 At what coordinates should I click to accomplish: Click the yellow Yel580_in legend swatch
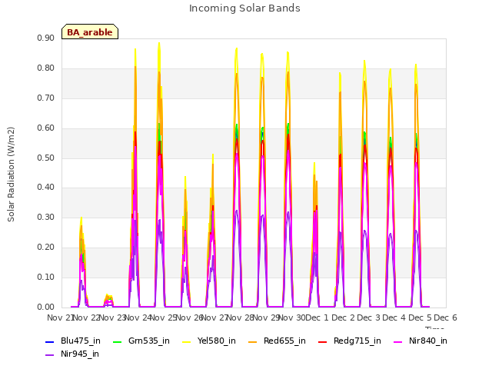[x=186, y=341]
